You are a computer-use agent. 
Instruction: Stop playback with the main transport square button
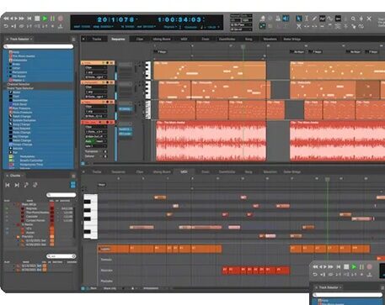point(37,18)
